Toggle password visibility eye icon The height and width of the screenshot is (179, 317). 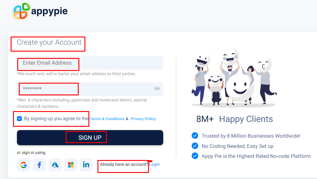pos(157,88)
